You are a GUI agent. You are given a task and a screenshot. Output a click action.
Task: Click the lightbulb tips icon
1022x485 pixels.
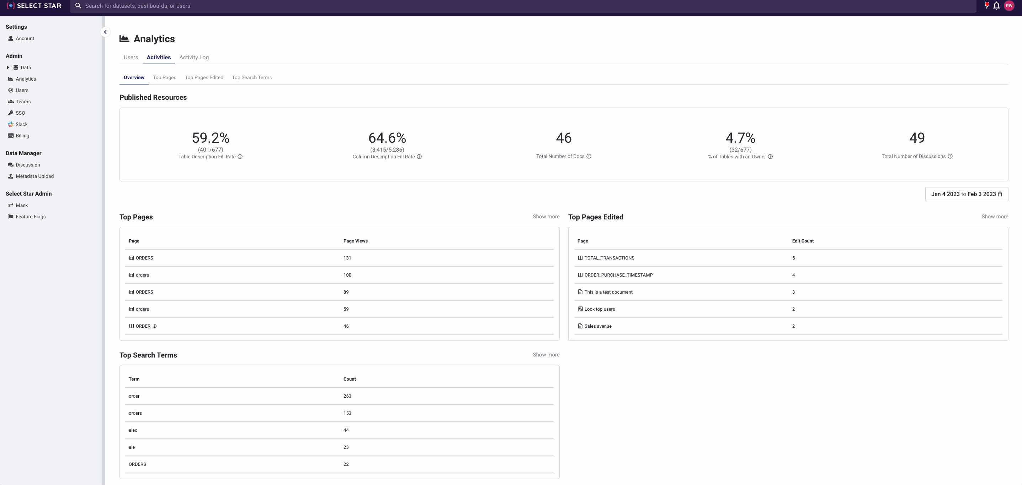(x=986, y=5)
